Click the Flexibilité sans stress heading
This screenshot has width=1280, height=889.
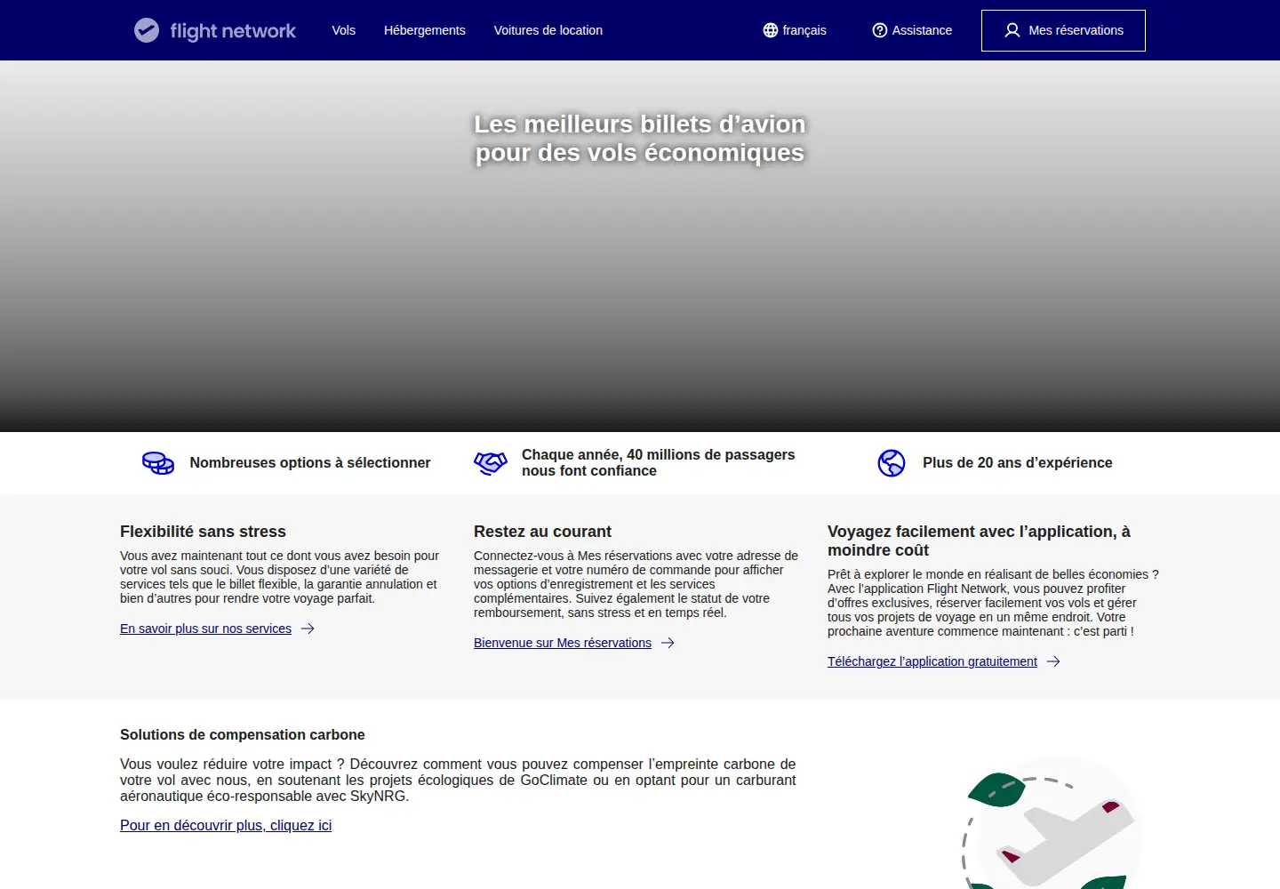coord(203,532)
